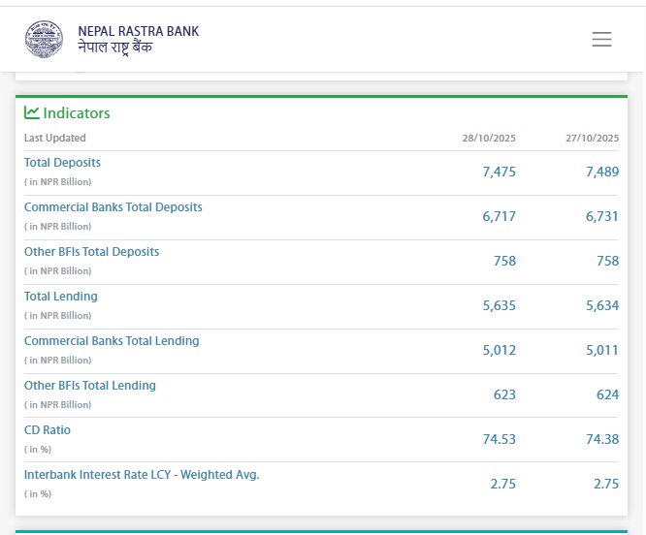Image resolution: width=646 pixels, height=535 pixels.
Task: Open Other BFIs Total Lending link
Action: coord(89,386)
